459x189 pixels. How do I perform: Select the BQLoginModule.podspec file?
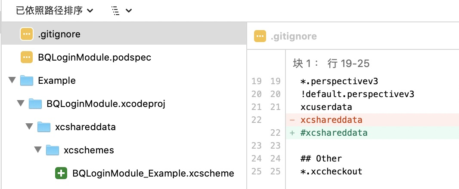124,57
